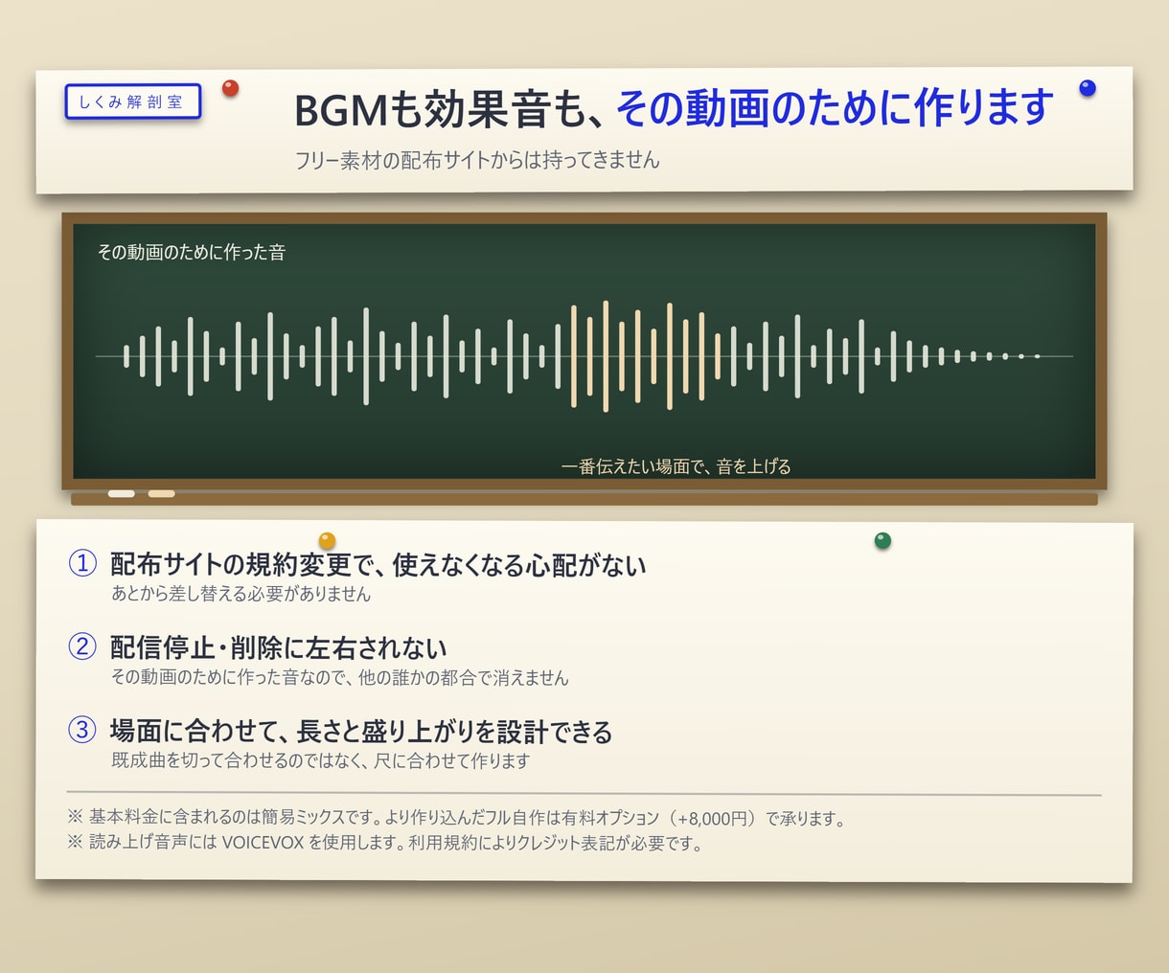Image resolution: width=1169 pixels, height=973 pixels.
Task: Click the white chalk on the chalkboard tray
Action: point(122,494)
